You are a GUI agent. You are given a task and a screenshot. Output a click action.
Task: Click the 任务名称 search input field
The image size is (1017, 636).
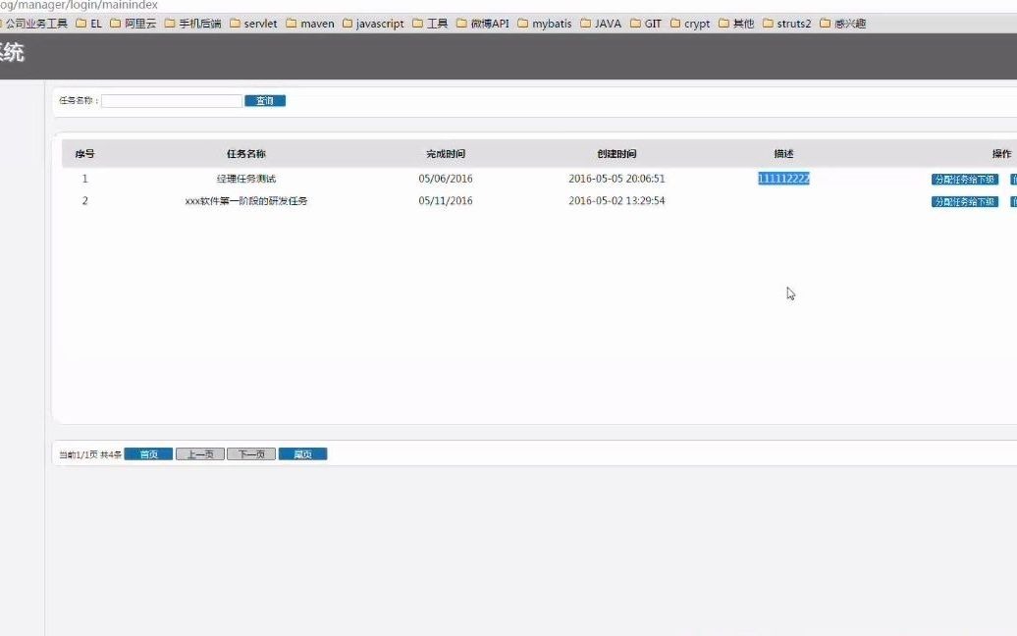[x=173, y=100]
